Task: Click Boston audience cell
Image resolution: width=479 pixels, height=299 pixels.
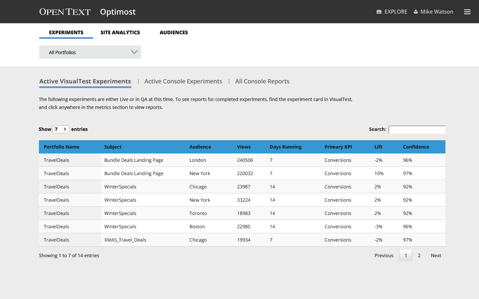Action: pos(197,227)
